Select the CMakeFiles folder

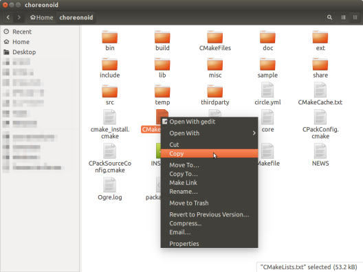tap(215, 41)
